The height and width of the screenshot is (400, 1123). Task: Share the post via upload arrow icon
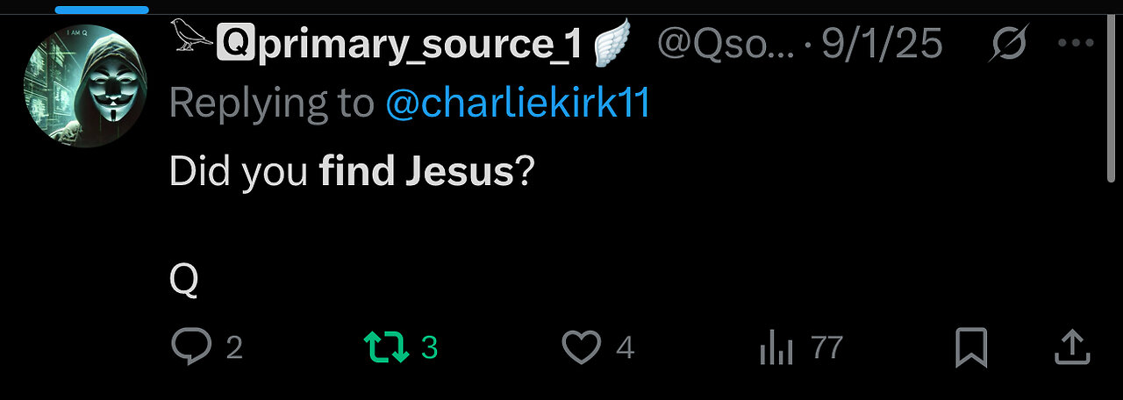(1071, 348)
